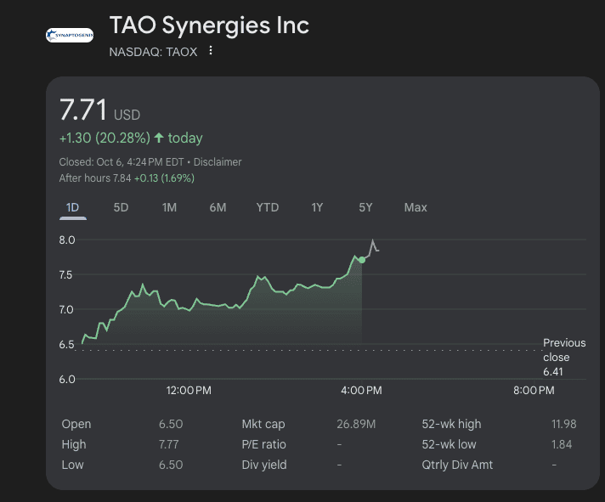
Task: Click the Synaptogenix company logo
Action: (70, 35)
